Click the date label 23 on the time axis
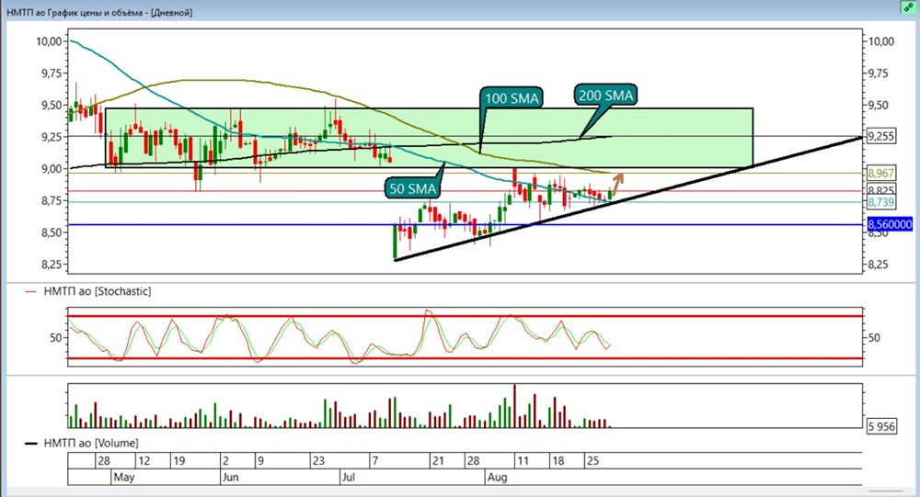Screen dimensions: 920x497 pos(318,460)
